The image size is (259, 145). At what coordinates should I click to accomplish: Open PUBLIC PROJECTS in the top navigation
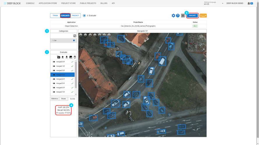point(88,3)
